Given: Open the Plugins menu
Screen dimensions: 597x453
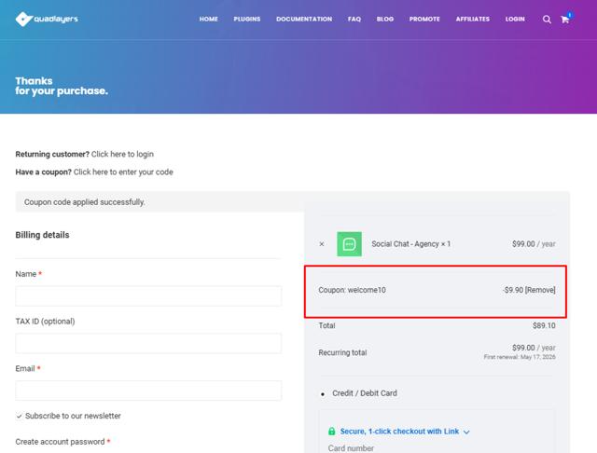Looking at the screenshot, I should [x=247, y=19].
